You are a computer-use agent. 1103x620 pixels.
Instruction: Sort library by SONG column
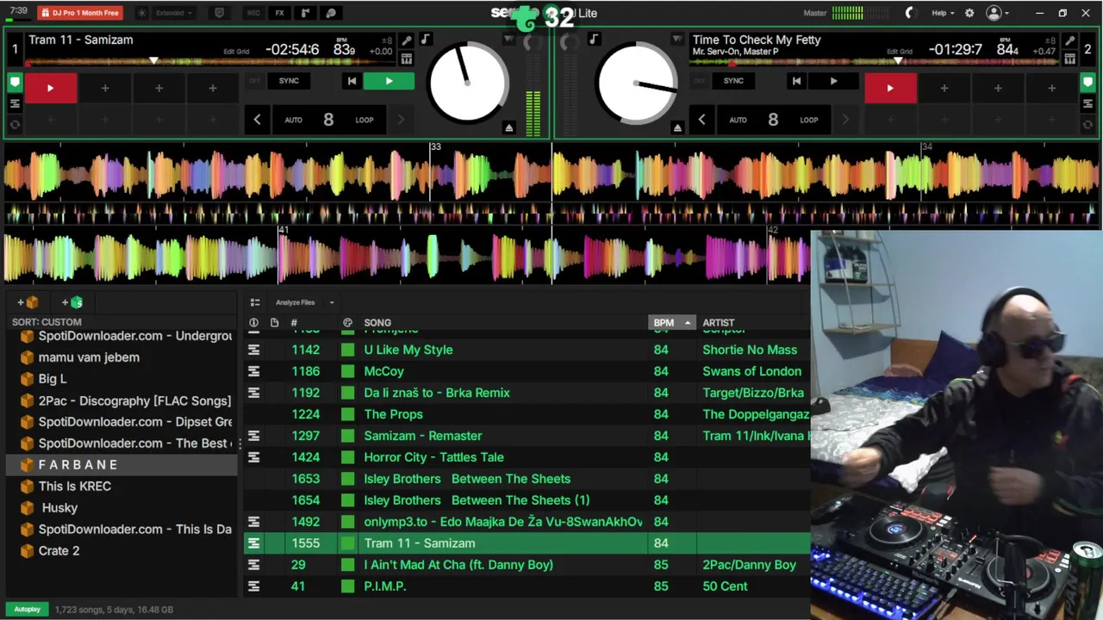pos(377,323)
